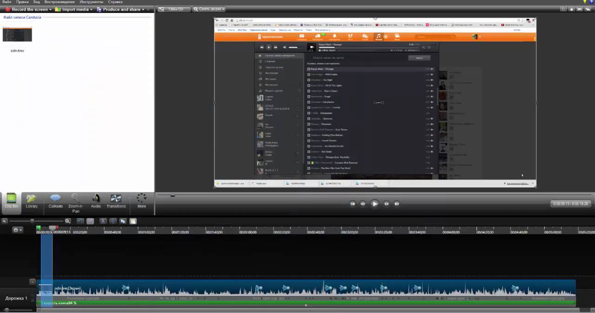This screenshot has height=313, width=595.
Task: Open the Воспроизведение menu
Action: pyautogui.click(x=59, y=2)
